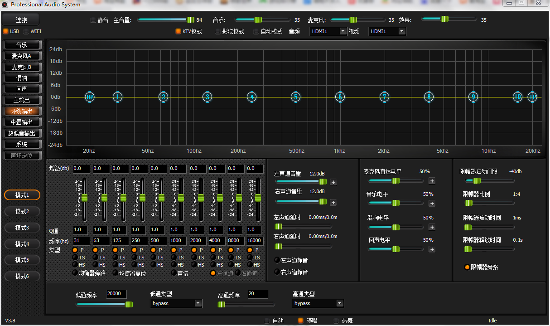550x326 pixels.
Task: Select the 左通道 left channel option
Action: point(213,273)
